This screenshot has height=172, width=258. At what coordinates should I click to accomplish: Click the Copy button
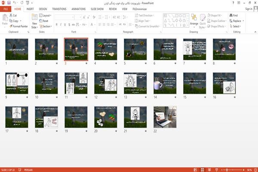click(x=14, y=21)
